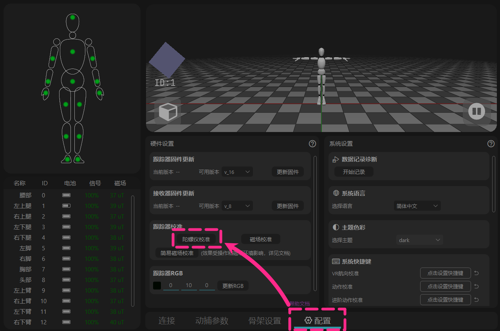The width and height of the screenshot is (500, 331).
Task: Click the 磁场 column header
Action: pos(120,183)
